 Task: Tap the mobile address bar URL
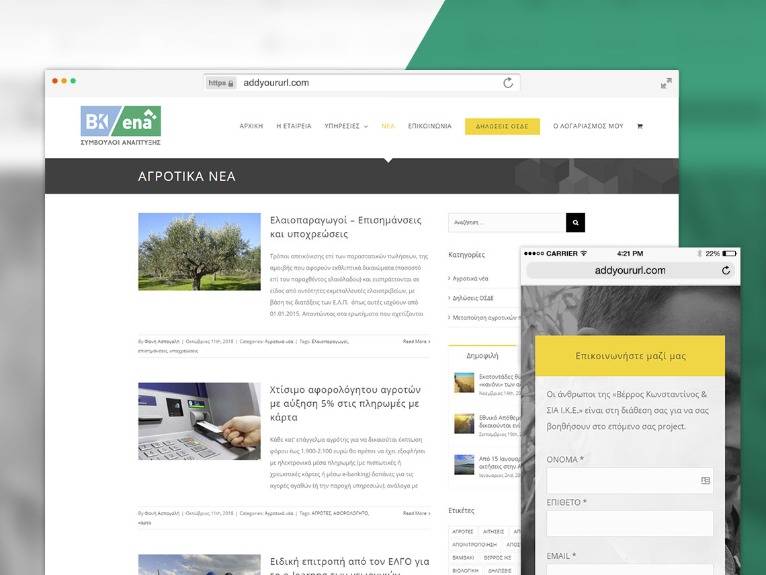(630, 270)
